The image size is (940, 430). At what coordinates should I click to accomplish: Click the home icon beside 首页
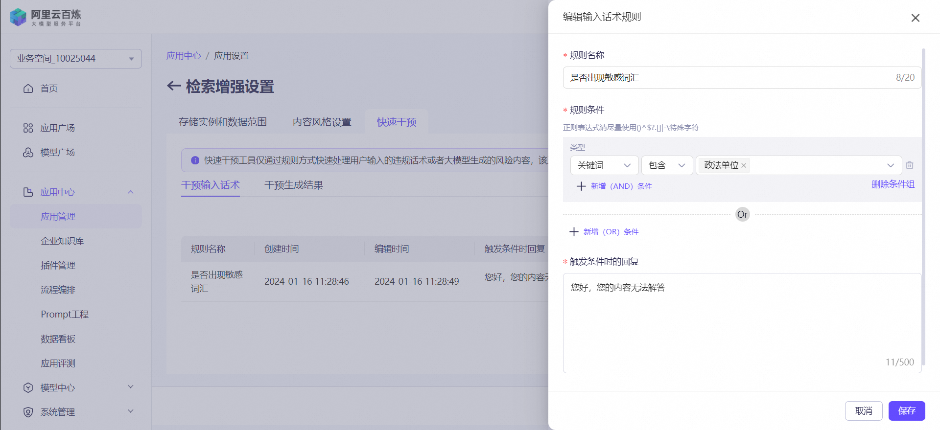pyautogui.click(x=28, y=89)
